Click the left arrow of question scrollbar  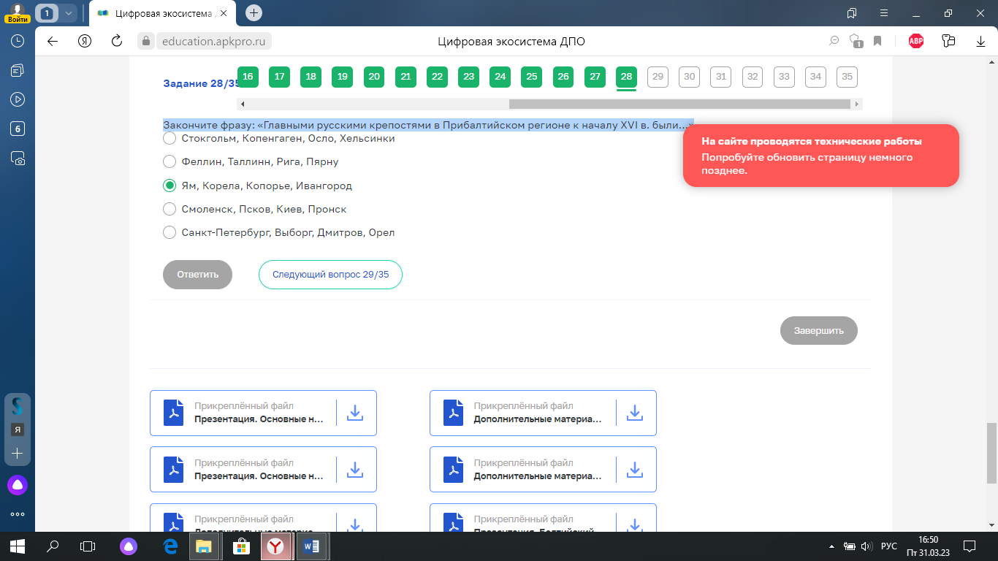(x=242, y=104)
